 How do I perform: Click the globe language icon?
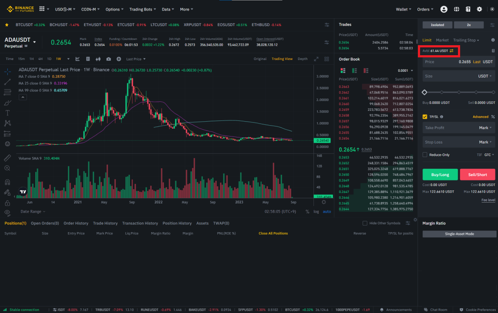(x=456, y=9)
